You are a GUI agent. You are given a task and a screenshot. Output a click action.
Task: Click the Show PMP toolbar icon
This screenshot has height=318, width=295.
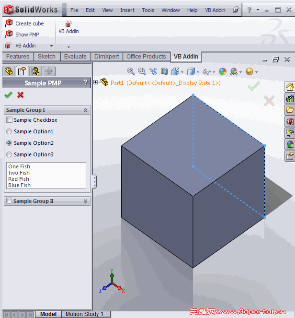[x=9, y=34]
